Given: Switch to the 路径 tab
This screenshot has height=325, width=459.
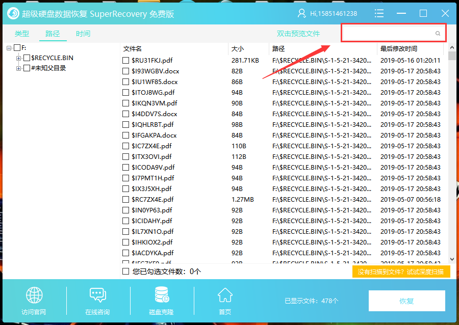Looking at the screenshot, I should click(x=53, y=34).
